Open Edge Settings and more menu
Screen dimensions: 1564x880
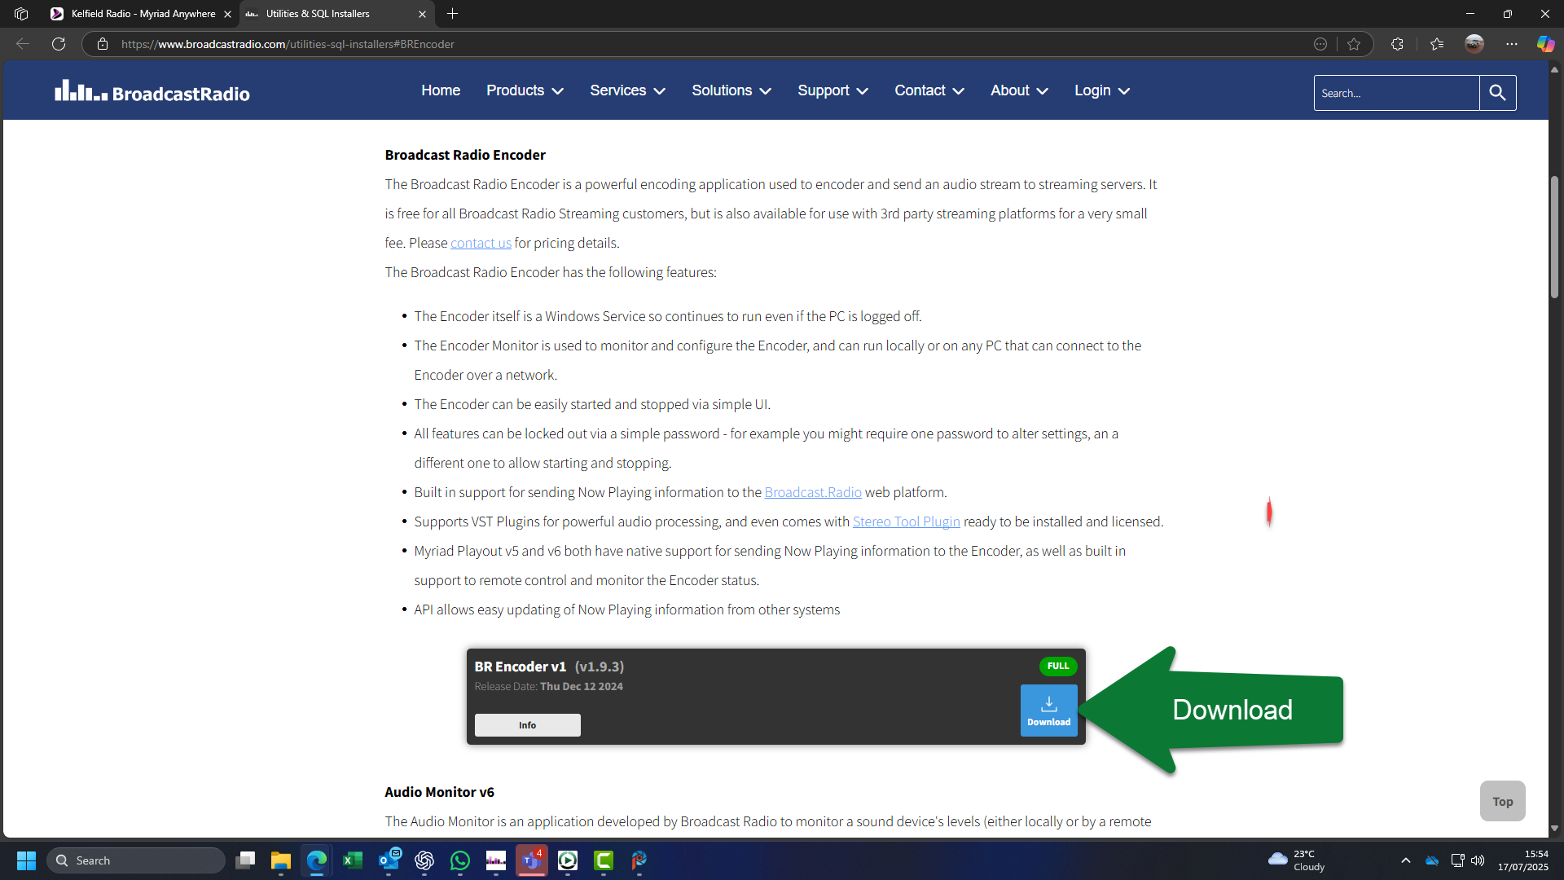(1512, 44)
